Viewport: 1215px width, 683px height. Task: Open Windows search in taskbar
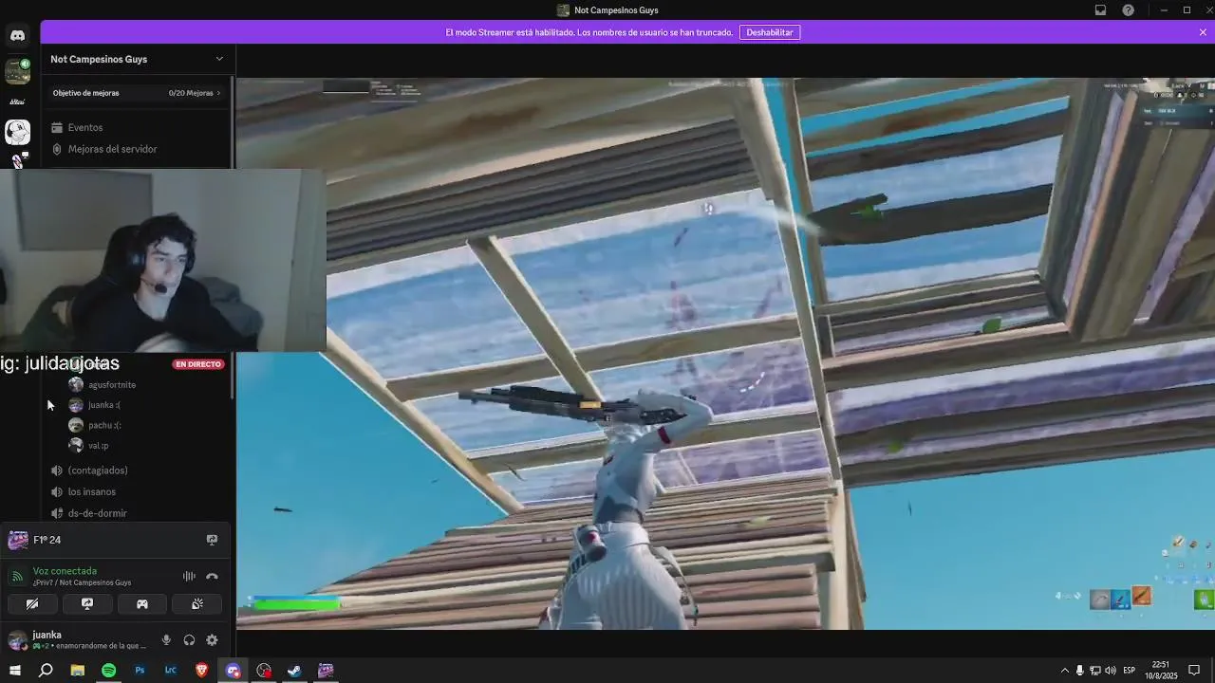(x=46, y=671)
